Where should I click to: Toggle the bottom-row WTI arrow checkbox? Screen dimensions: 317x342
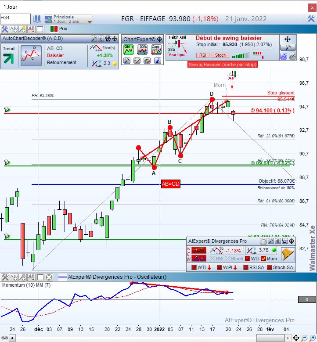point(194,267)
